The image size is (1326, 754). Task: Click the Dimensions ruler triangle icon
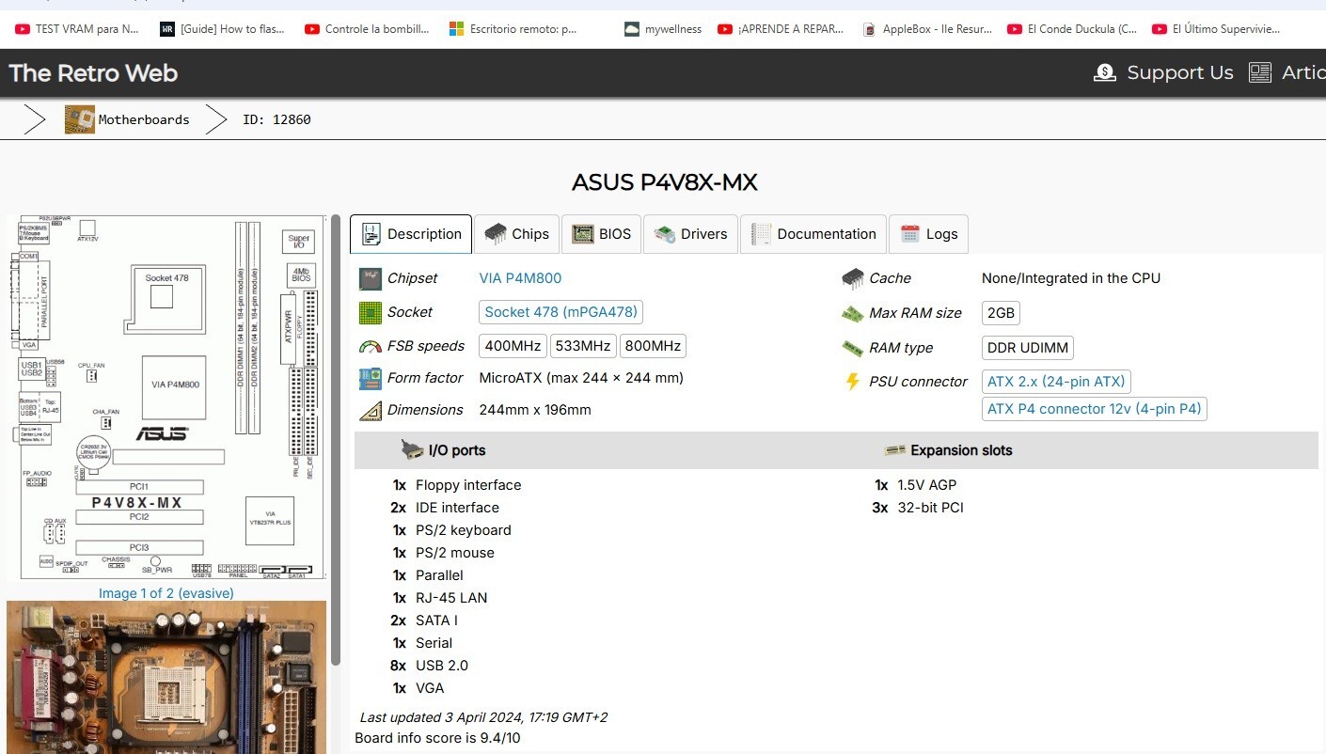(x=371, y=410)
